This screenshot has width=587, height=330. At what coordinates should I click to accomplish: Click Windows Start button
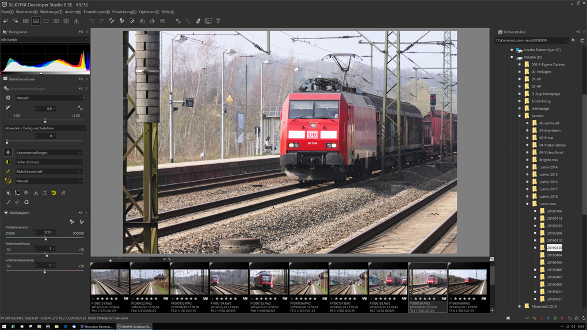[x=4, y=327]
